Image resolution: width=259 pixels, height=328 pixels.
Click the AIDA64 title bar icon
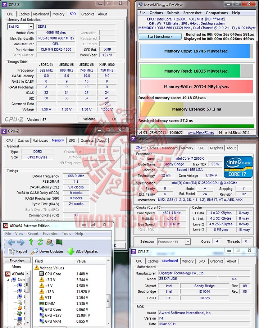6,226
